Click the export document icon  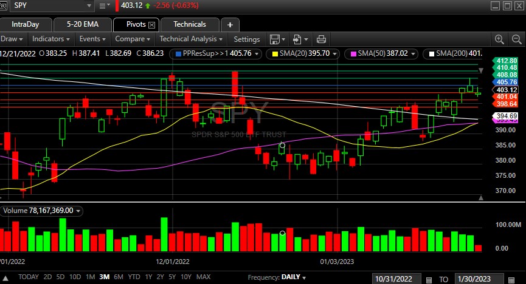(x=297, y=39)
